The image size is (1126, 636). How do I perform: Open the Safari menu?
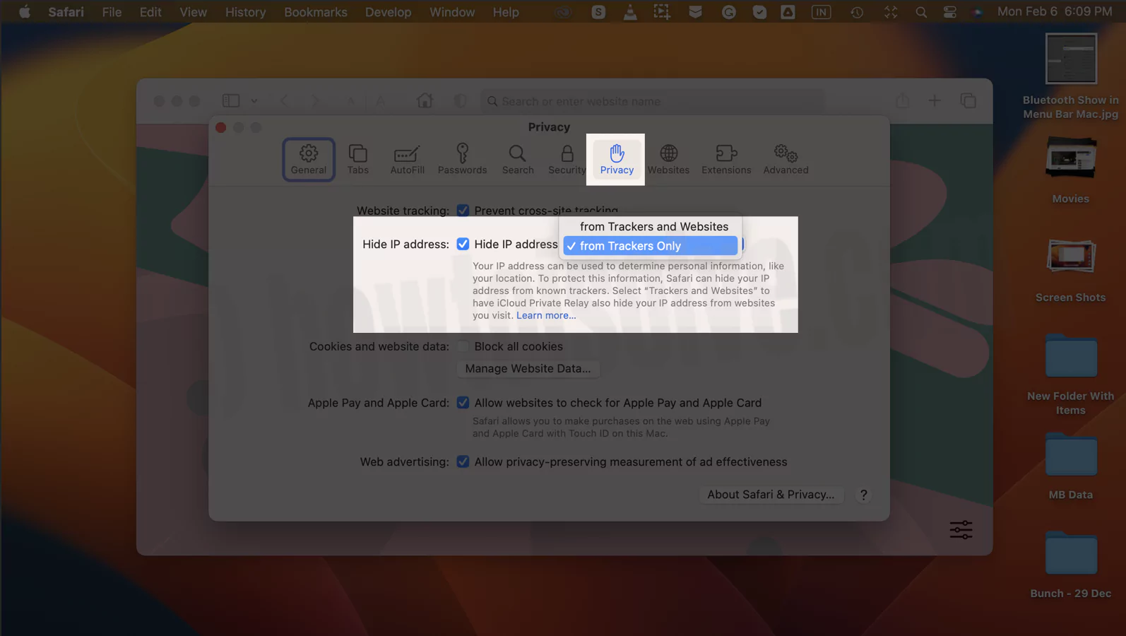pos(66,12)
